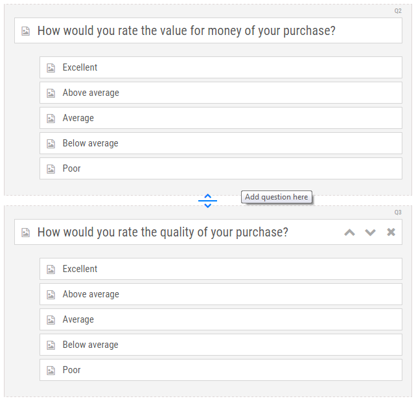
Task: Click the blue insert-question divider between Q2 and Q3
Action: tap(208, 201)
